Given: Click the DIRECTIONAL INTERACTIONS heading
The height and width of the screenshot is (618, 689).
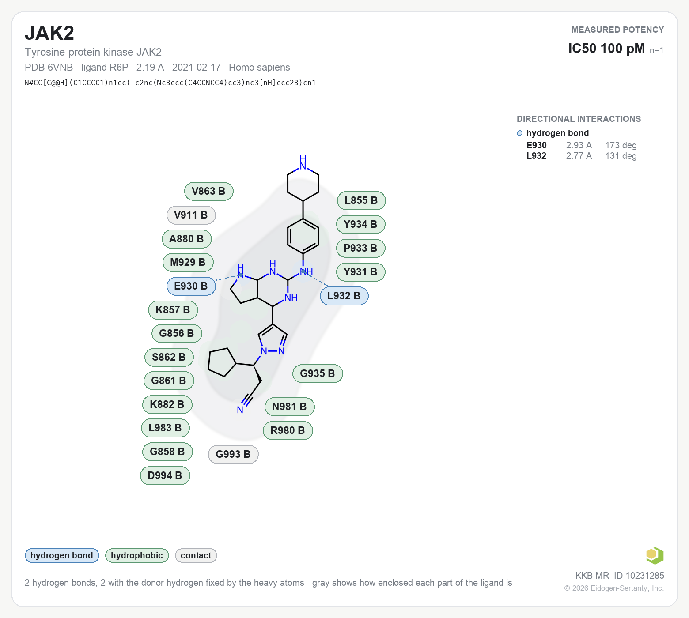Looking at the screenshot, I should pos(579,119).
